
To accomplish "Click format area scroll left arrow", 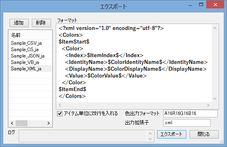I will pos(60,105).
